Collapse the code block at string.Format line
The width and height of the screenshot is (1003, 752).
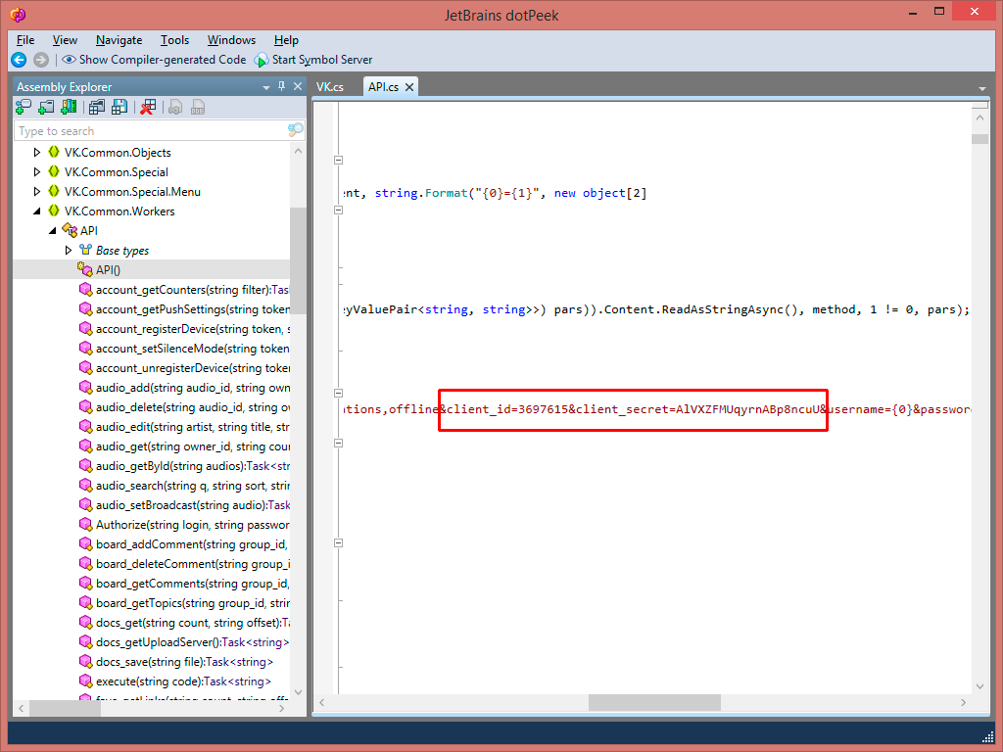(x=338, y=161)
